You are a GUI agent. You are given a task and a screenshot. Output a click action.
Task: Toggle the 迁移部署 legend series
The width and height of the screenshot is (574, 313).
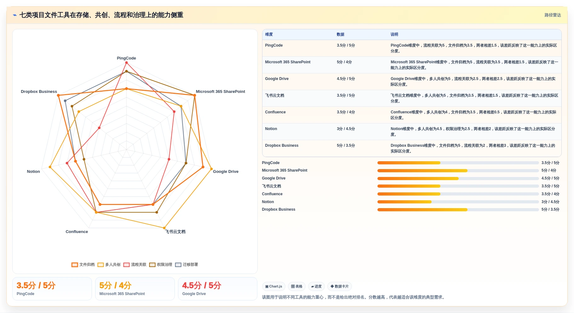click(187, 265)
